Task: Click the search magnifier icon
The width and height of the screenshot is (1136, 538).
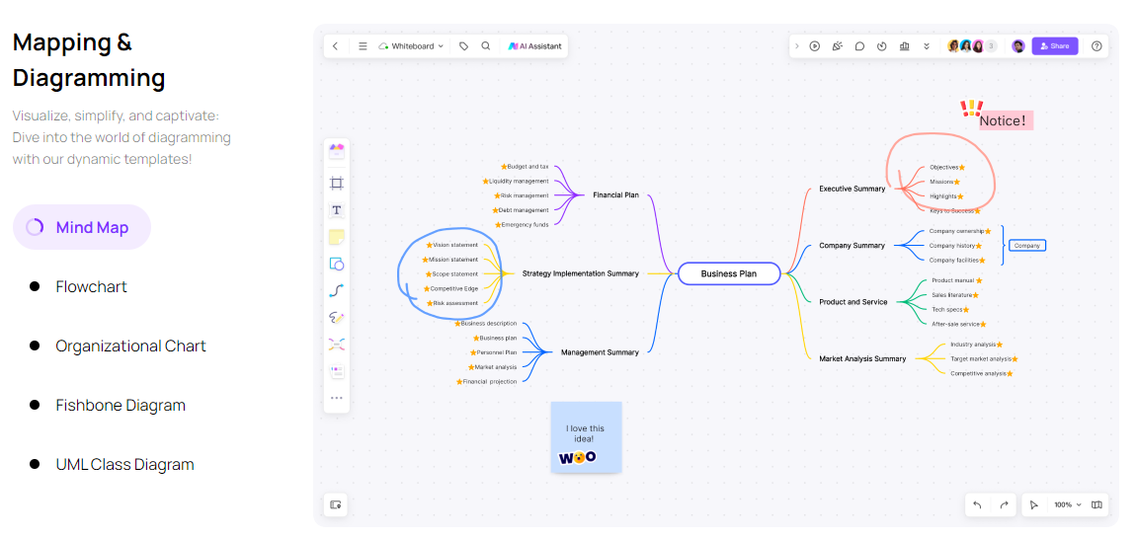Action: [486, 46]
